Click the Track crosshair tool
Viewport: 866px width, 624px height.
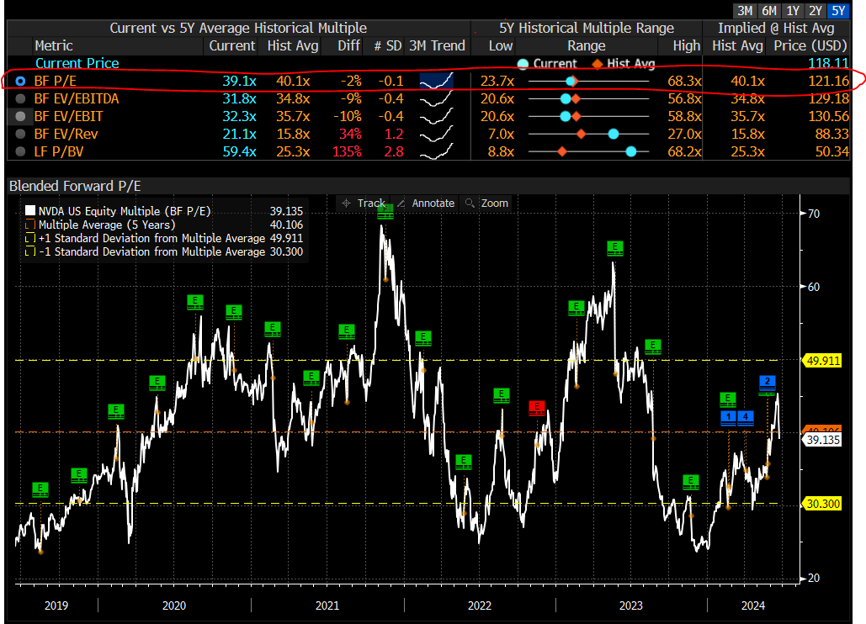click(364, 204)
